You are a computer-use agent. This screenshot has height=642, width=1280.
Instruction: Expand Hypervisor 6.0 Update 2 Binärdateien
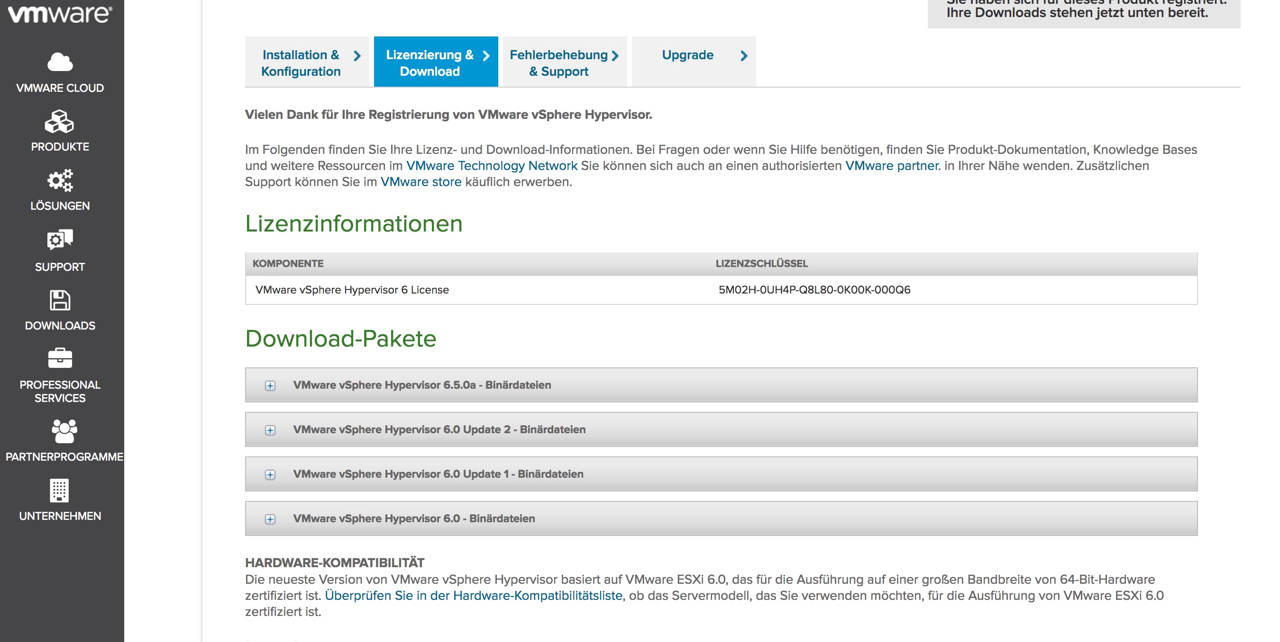270,430
